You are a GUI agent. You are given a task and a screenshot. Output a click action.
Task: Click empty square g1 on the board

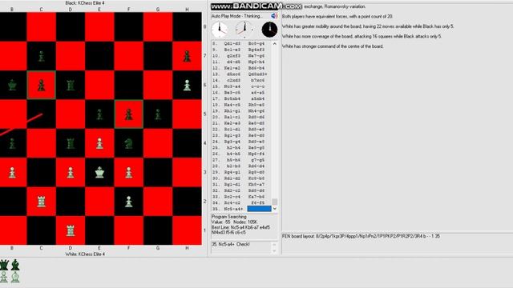click(158, 230)
